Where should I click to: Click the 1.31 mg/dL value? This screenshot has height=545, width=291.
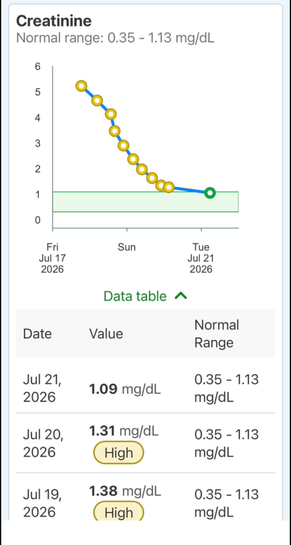(x=124, y=431)
